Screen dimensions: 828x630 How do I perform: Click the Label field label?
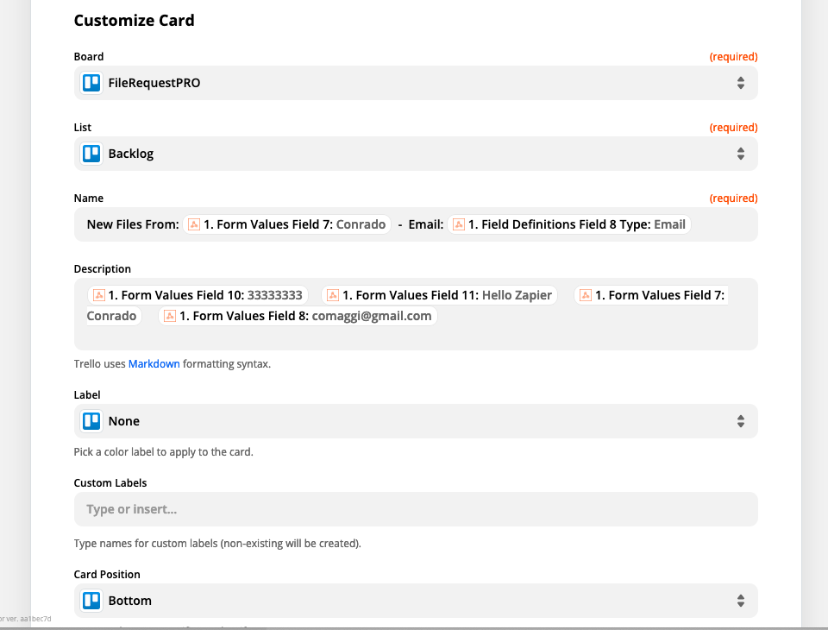click(x=87, y=394)
